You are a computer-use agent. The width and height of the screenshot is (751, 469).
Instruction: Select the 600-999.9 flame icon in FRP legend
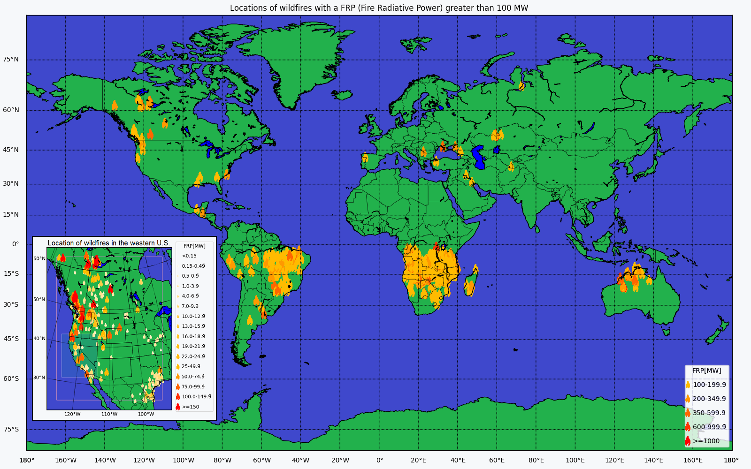[688, 427]
